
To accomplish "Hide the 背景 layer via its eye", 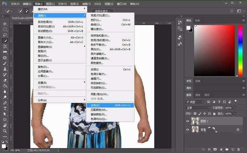I will click(x=187, y=130).
